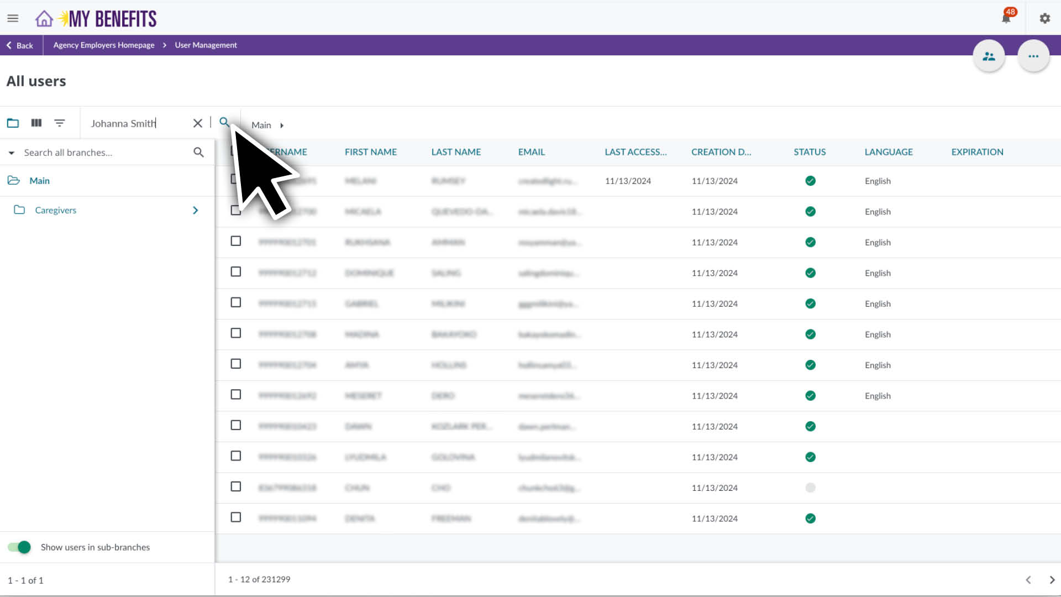Open the filter icon next to search field

60,123
